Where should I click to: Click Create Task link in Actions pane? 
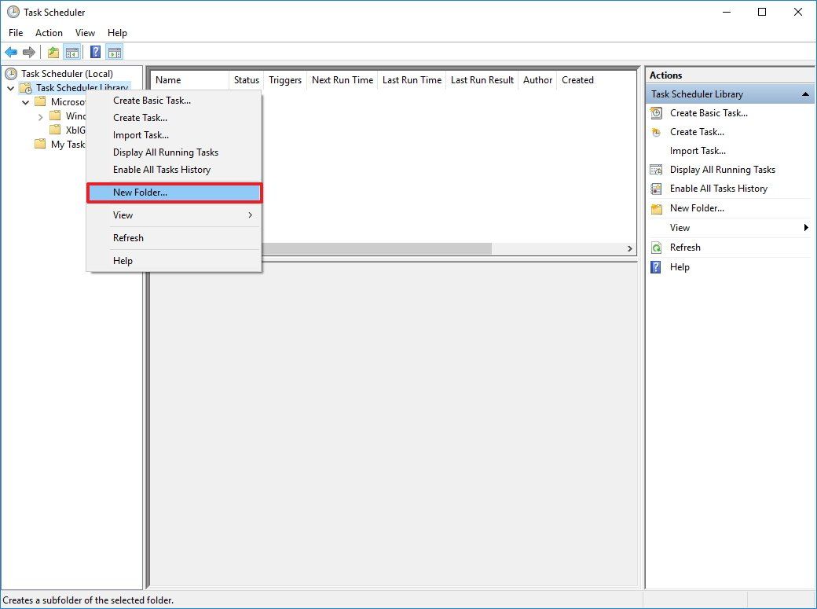697,132
